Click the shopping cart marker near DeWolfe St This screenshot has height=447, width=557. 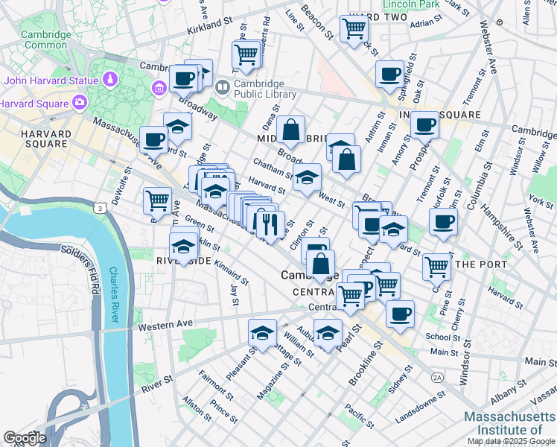157,203
